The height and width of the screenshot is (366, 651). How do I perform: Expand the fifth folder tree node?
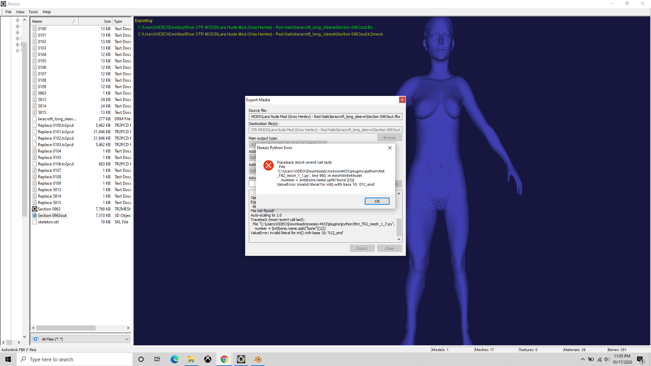click(x=18, y=44)
